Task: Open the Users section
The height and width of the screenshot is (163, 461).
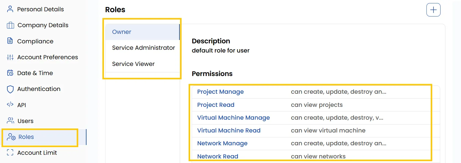Action: coord(25,121)
